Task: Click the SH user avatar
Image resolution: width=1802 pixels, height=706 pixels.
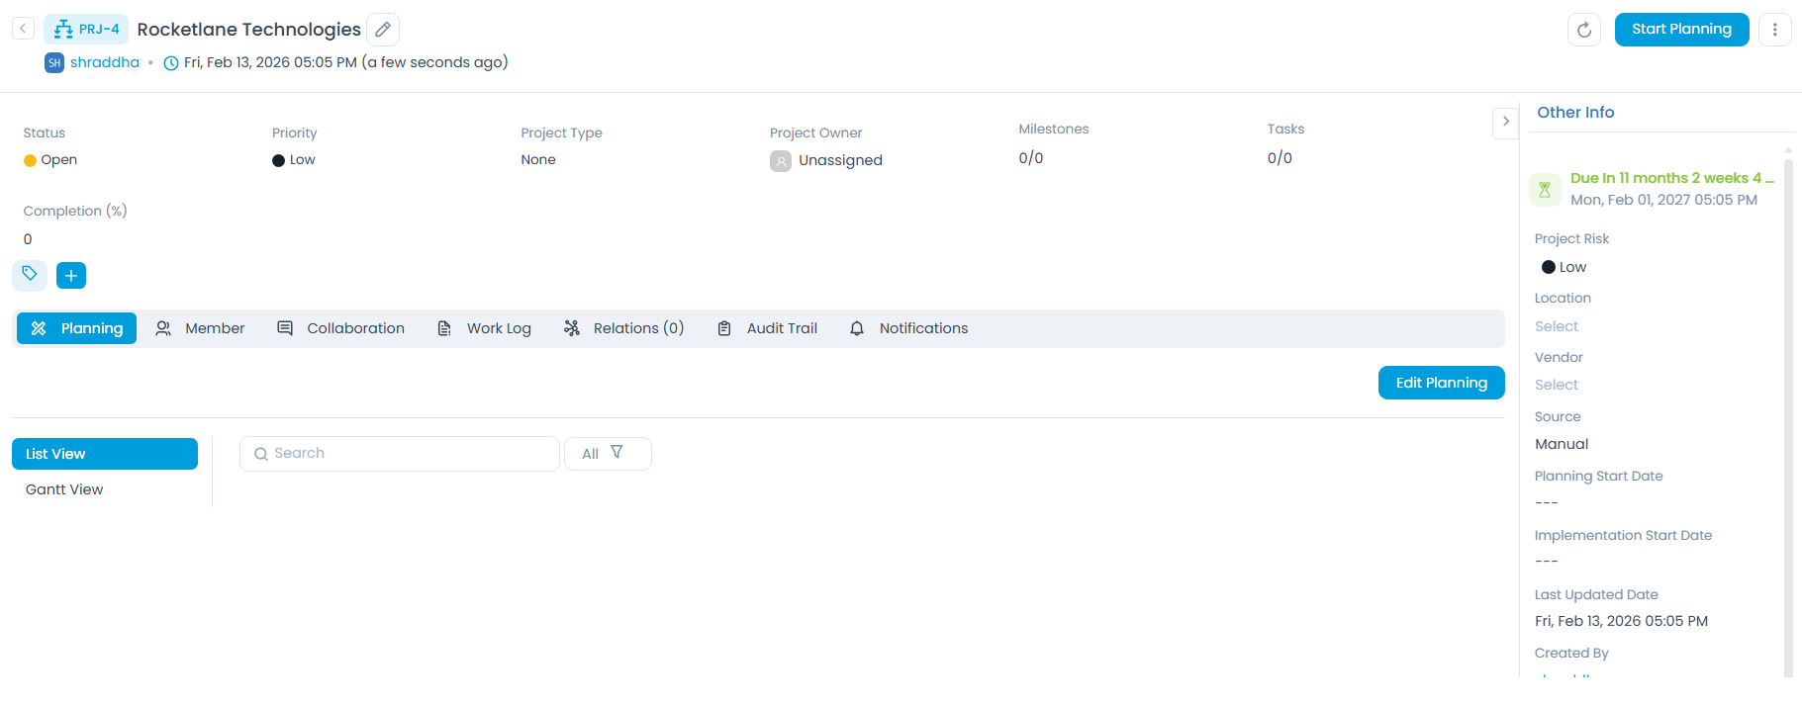Action: pos(54,62)
